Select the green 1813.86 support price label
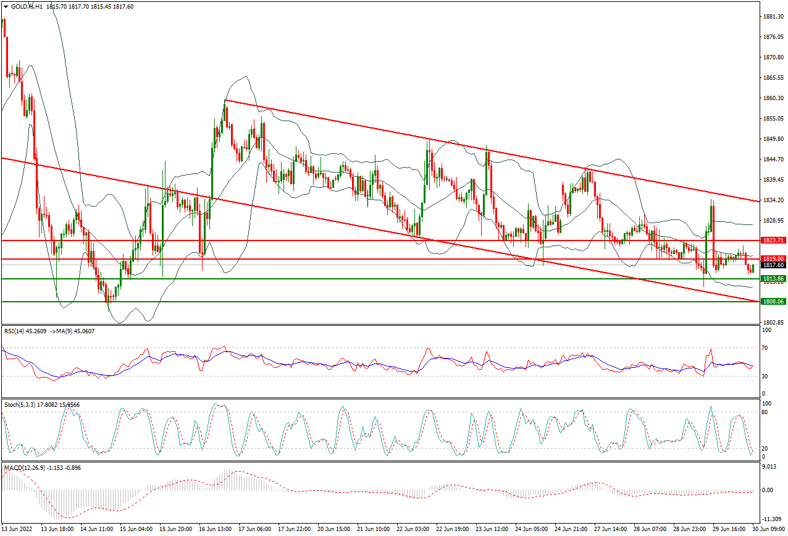The height and width of the screenshot is (536, 788). (x=773, y=279)
